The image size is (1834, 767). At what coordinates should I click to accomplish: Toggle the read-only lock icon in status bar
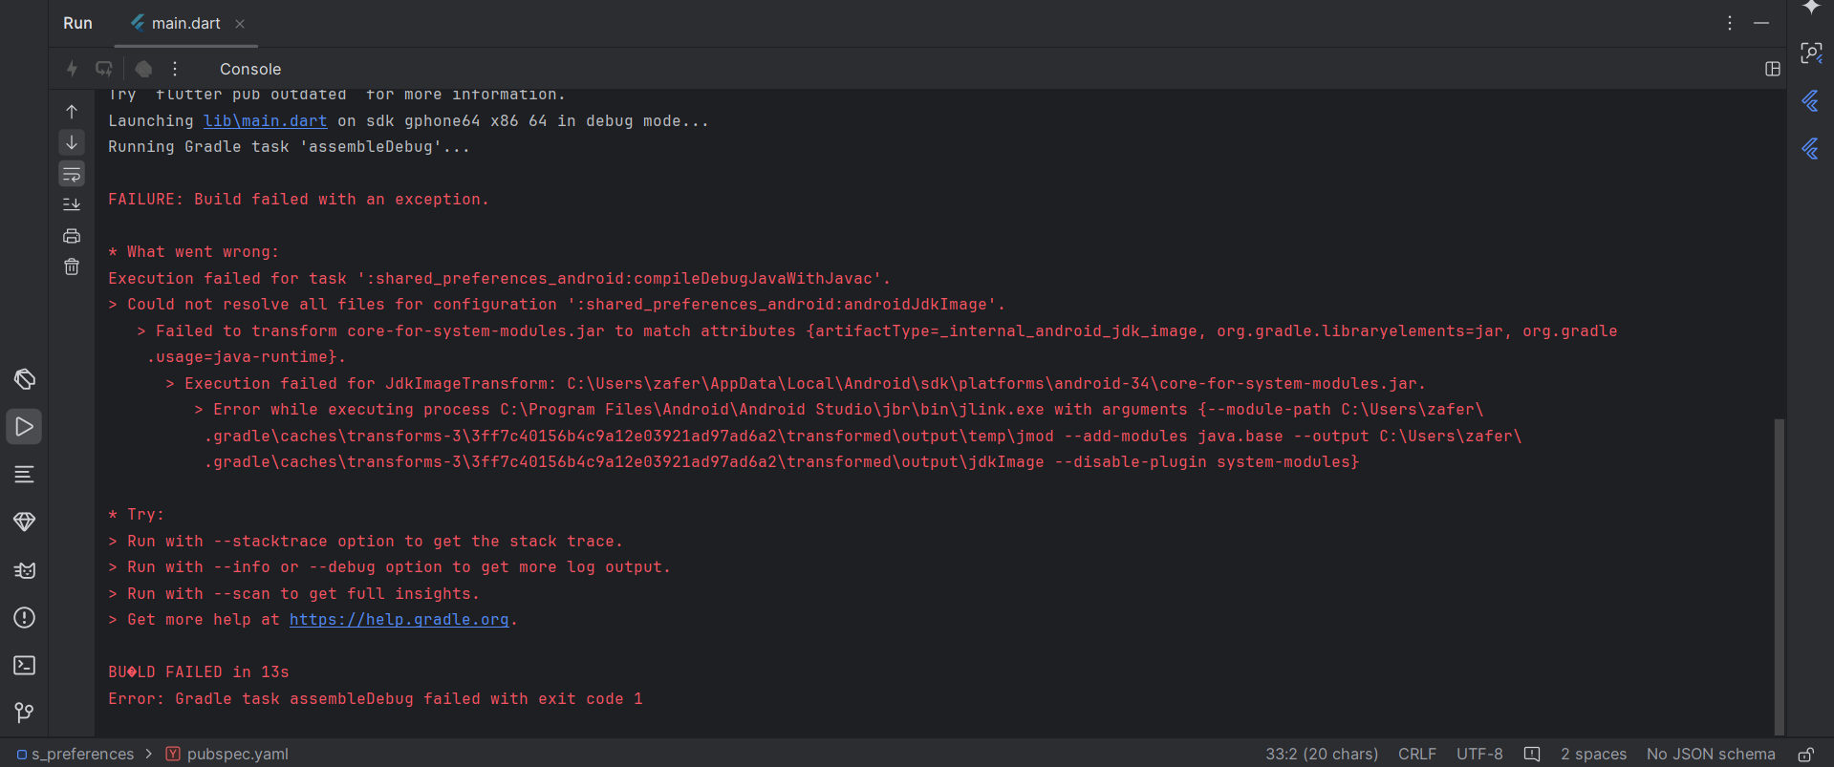(1805, 754)
